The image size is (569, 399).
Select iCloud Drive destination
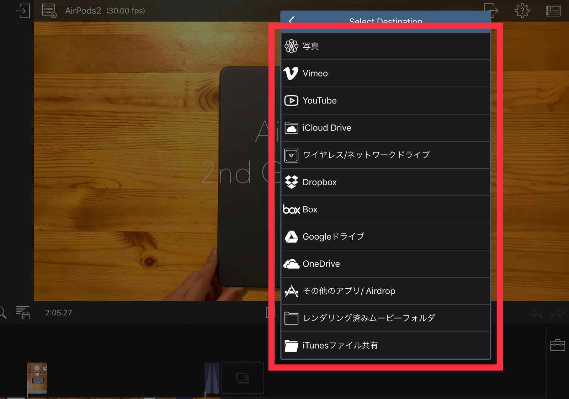pyautogui.click(x=385, y=128)
